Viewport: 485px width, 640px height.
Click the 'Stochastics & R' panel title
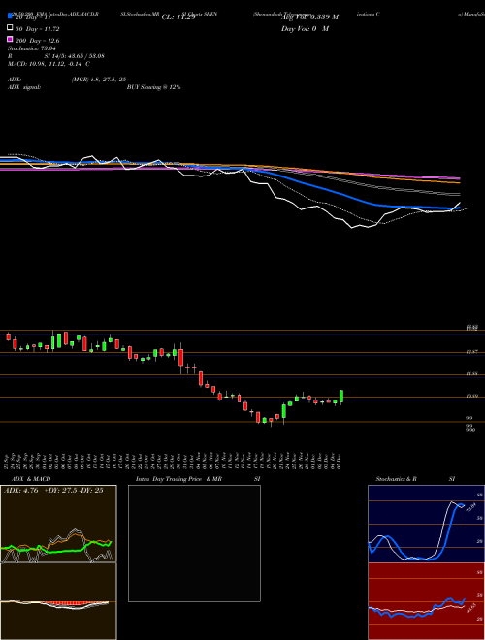point(397,479)
